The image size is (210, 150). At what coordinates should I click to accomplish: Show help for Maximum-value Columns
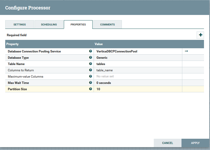coord(90,76)
